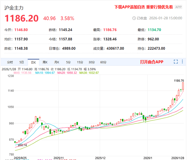Open the vertical three-dot more menu
187x160 pixels.
[182, 62]
